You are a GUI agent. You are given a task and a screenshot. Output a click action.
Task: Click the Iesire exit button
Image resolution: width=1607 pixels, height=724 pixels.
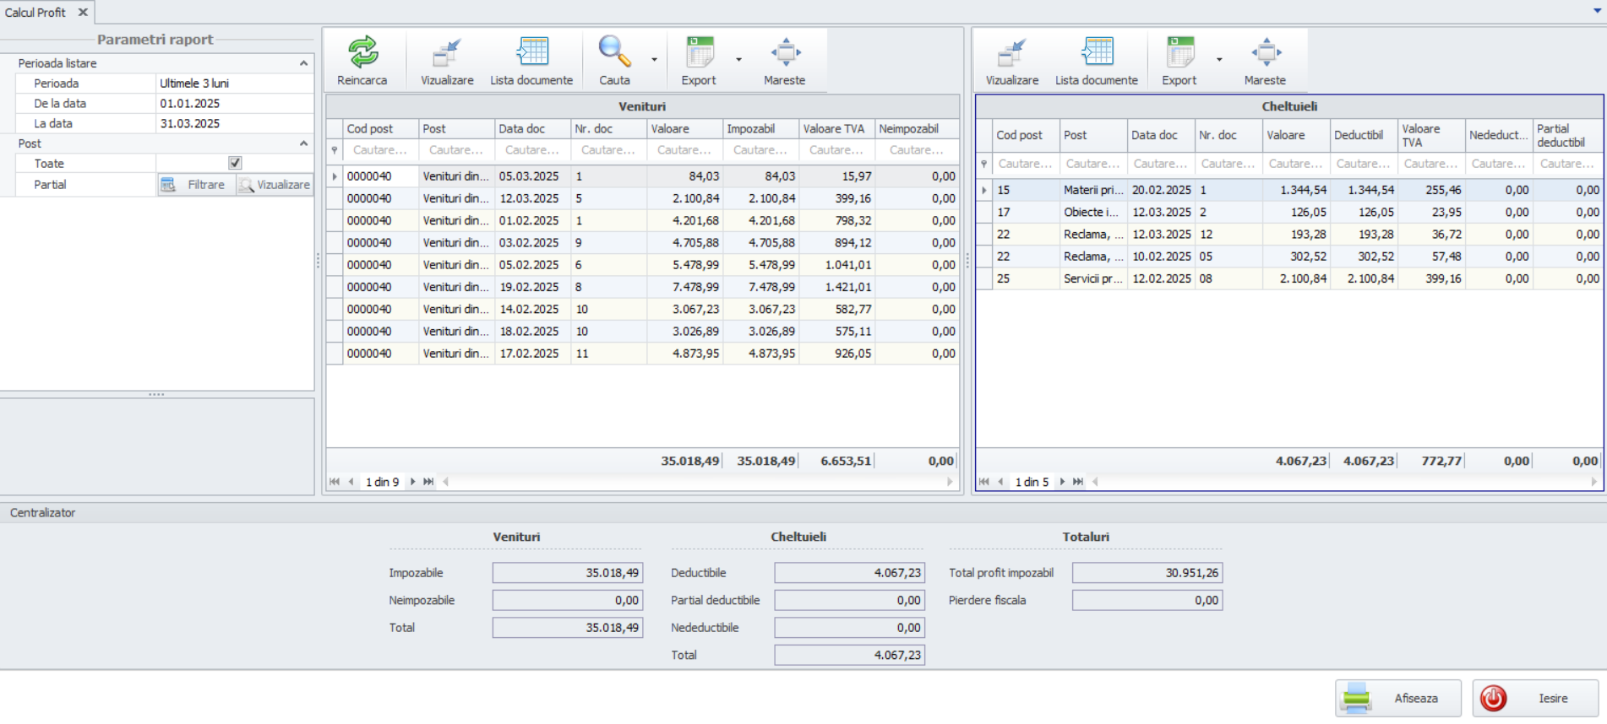click(x=1534, y=698)
